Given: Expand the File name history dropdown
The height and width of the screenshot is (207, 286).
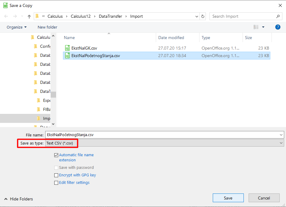Looking at the screenshot, I should [281, 135].
